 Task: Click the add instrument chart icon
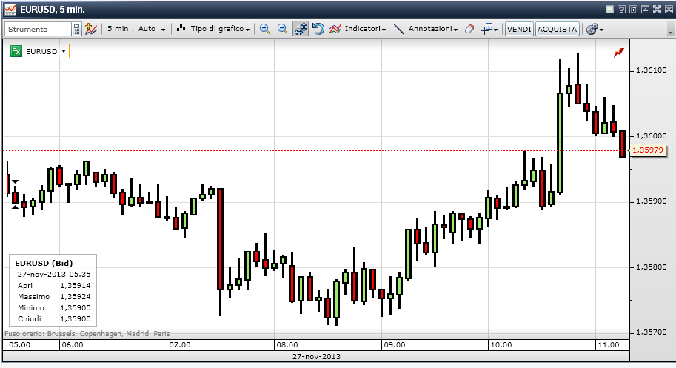91,29
